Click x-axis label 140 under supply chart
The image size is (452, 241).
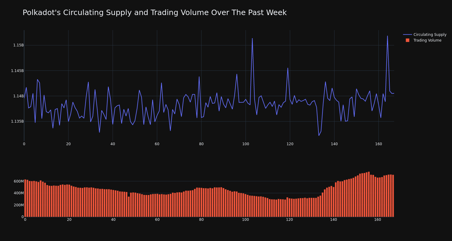coord(334,144)
